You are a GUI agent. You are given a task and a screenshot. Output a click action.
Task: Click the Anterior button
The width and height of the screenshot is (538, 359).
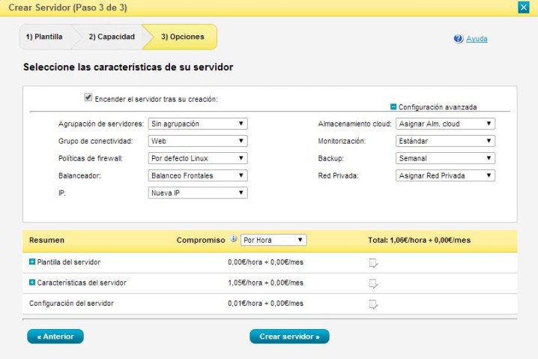pyautogui.click(x=55, y=337)
